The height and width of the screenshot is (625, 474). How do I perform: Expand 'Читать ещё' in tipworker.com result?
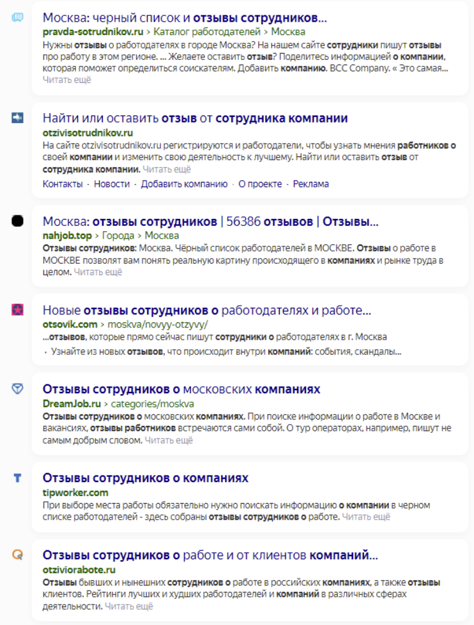pos(366,517)
